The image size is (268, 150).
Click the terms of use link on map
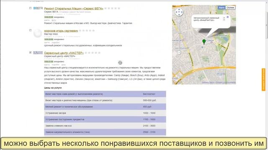(x=225, y=82)
